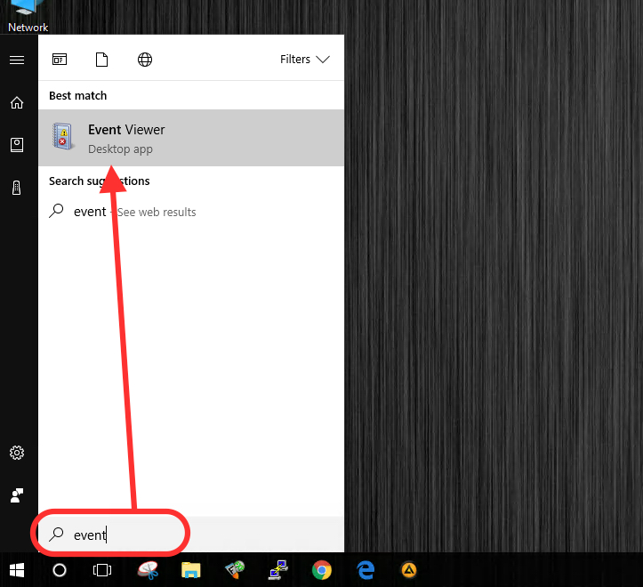Open the hamburger menu in search panel
The width and height of the screenshot is (643, 587).
click(x=17, y=60)
